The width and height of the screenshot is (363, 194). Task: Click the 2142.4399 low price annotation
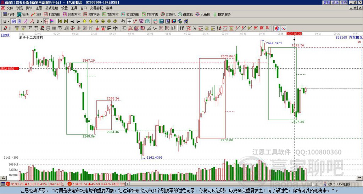click(x=155, y=158)
